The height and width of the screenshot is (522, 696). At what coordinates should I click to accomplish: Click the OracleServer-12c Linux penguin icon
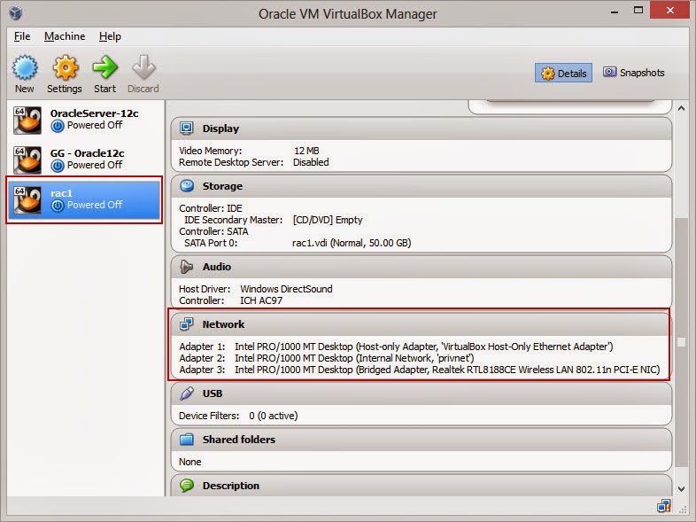[27, 120]
